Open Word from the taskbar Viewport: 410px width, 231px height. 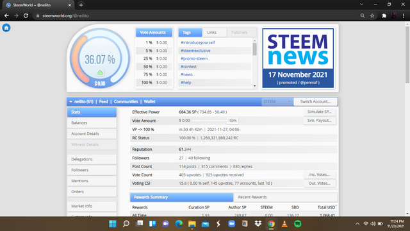(x=245, y=224)
